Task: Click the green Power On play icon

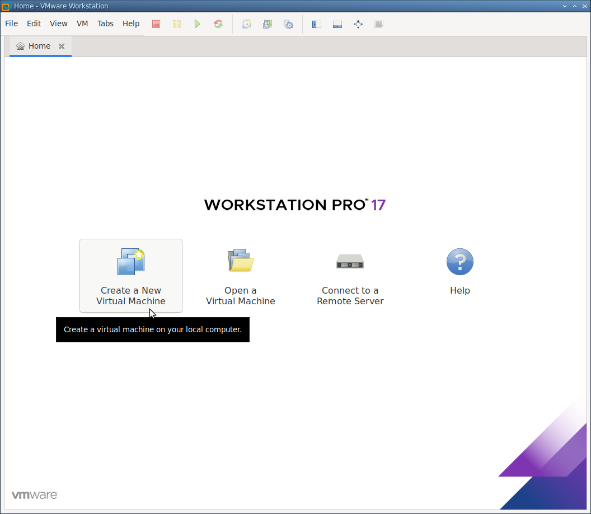Action: click(197, 24)
